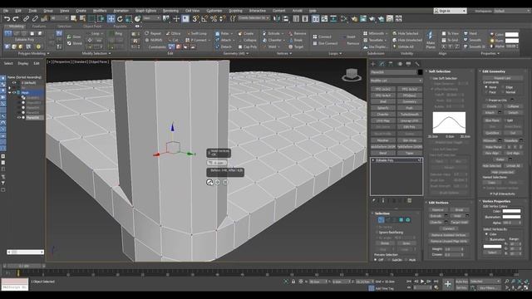Viewport: 532px width, 299px height.
Task: Open the Utilities wrench panel tab
Action: click(417, 64)
